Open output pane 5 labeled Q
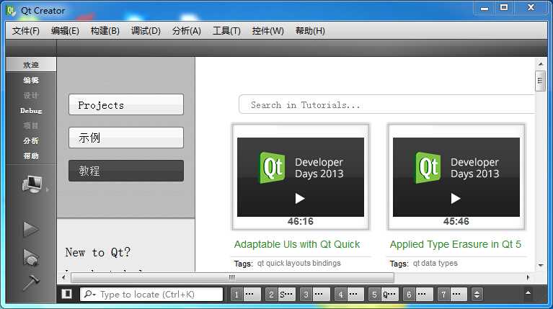 (x=384, y=294)
